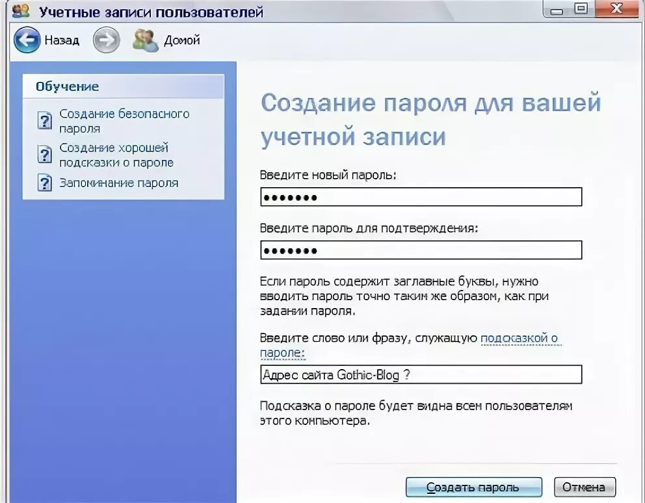Image resolution: width=645 pixels, height=503 pixels.
Task: Click the "Отмена" button
Action: pos(585,487)
